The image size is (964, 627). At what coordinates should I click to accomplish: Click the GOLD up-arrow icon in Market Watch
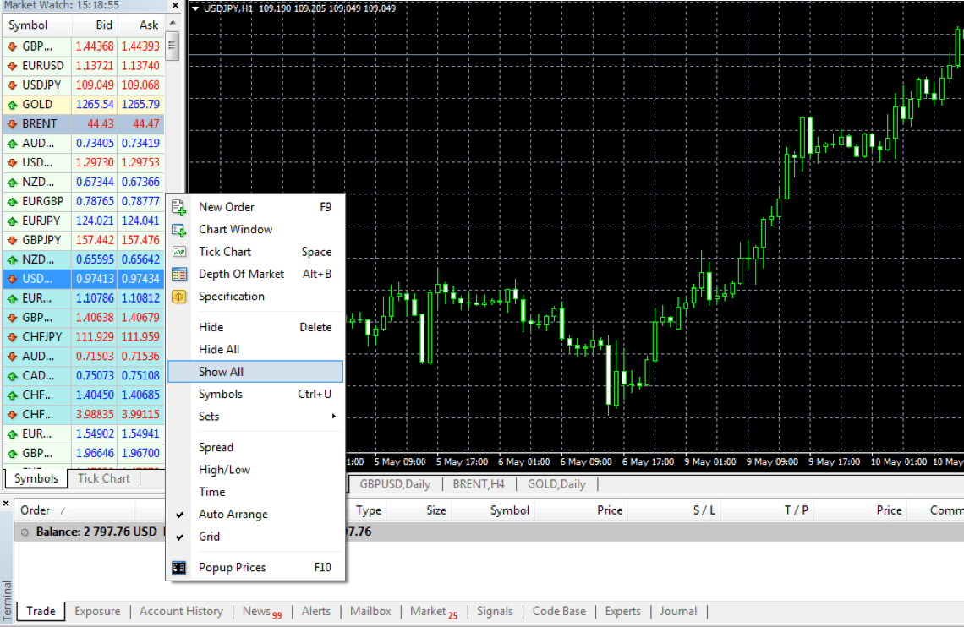click(x=12, y=105)
